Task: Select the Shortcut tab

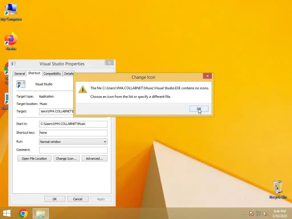Action: (x=34, y=73)
